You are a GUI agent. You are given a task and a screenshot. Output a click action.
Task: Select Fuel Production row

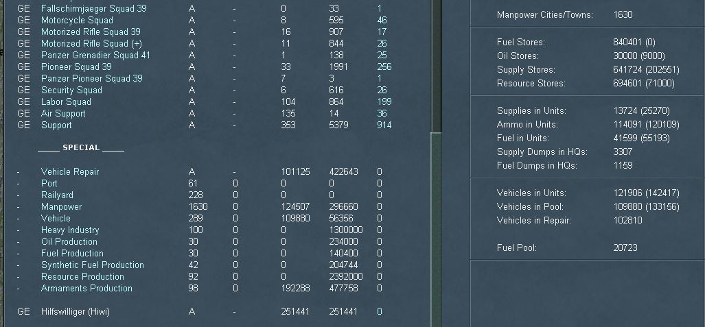pos(72,254)
